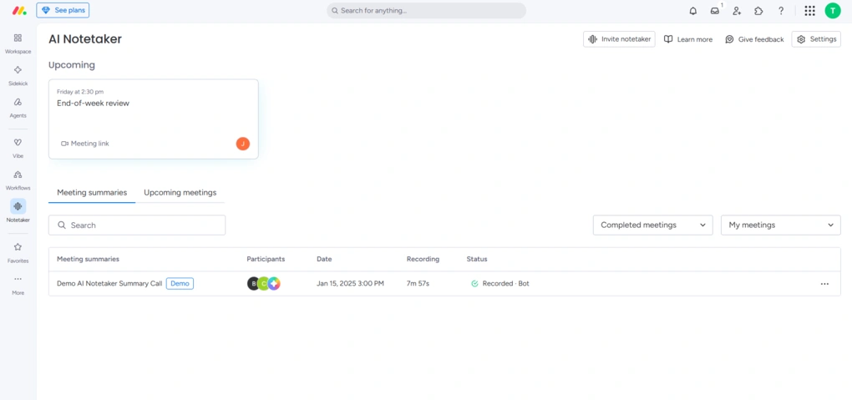Click the orange J avatar on the meeting card

coord(243,144)
